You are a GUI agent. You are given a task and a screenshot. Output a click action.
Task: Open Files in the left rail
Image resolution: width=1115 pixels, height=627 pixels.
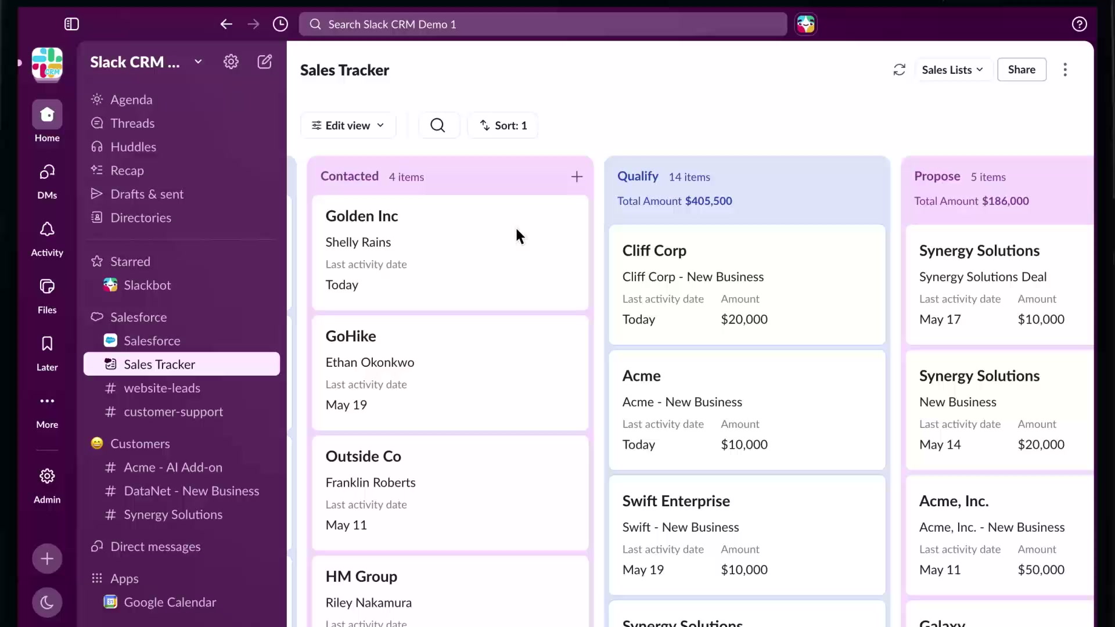coord(47,296)
